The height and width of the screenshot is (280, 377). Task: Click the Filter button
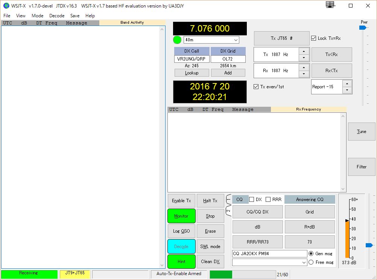361,166
